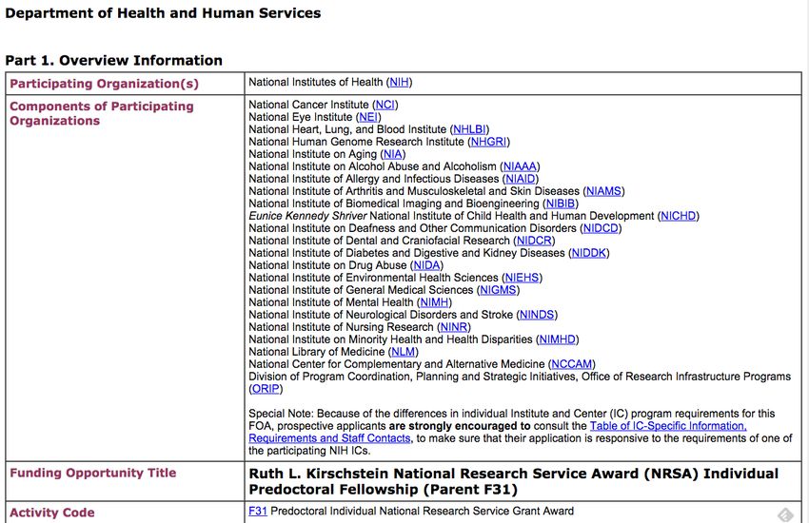The image size is (809, 523).
Task: Select the Ruth L. Kirschstein fellowship title
Action: pyautogui.click(x=513, y=481)
